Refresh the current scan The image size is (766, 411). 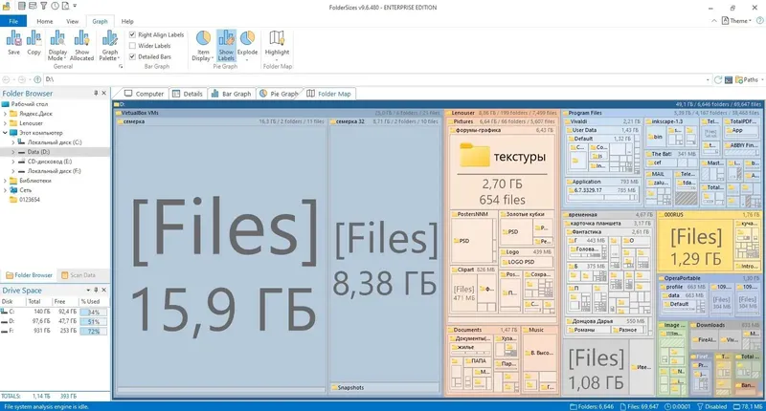point(718,79)
